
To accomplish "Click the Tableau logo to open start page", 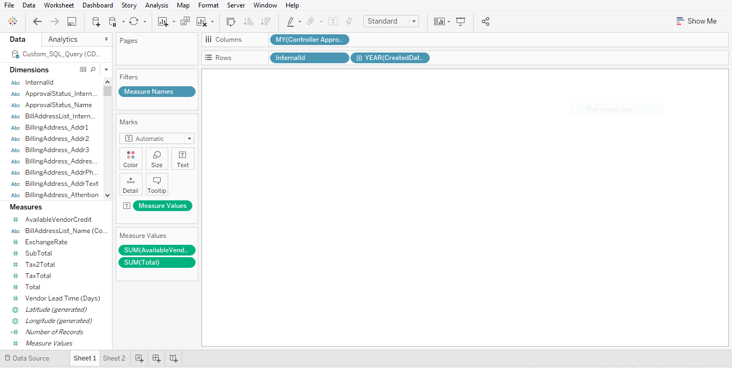I will (x=13, y=21).
